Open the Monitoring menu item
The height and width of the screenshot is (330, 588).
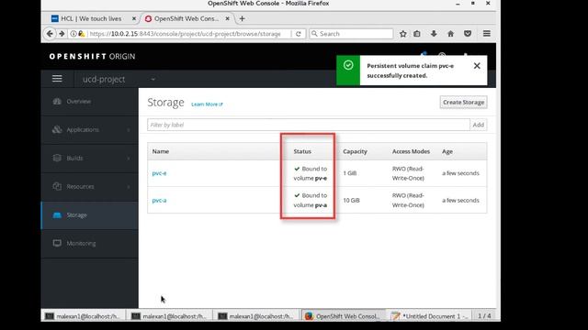click(90, 244)
